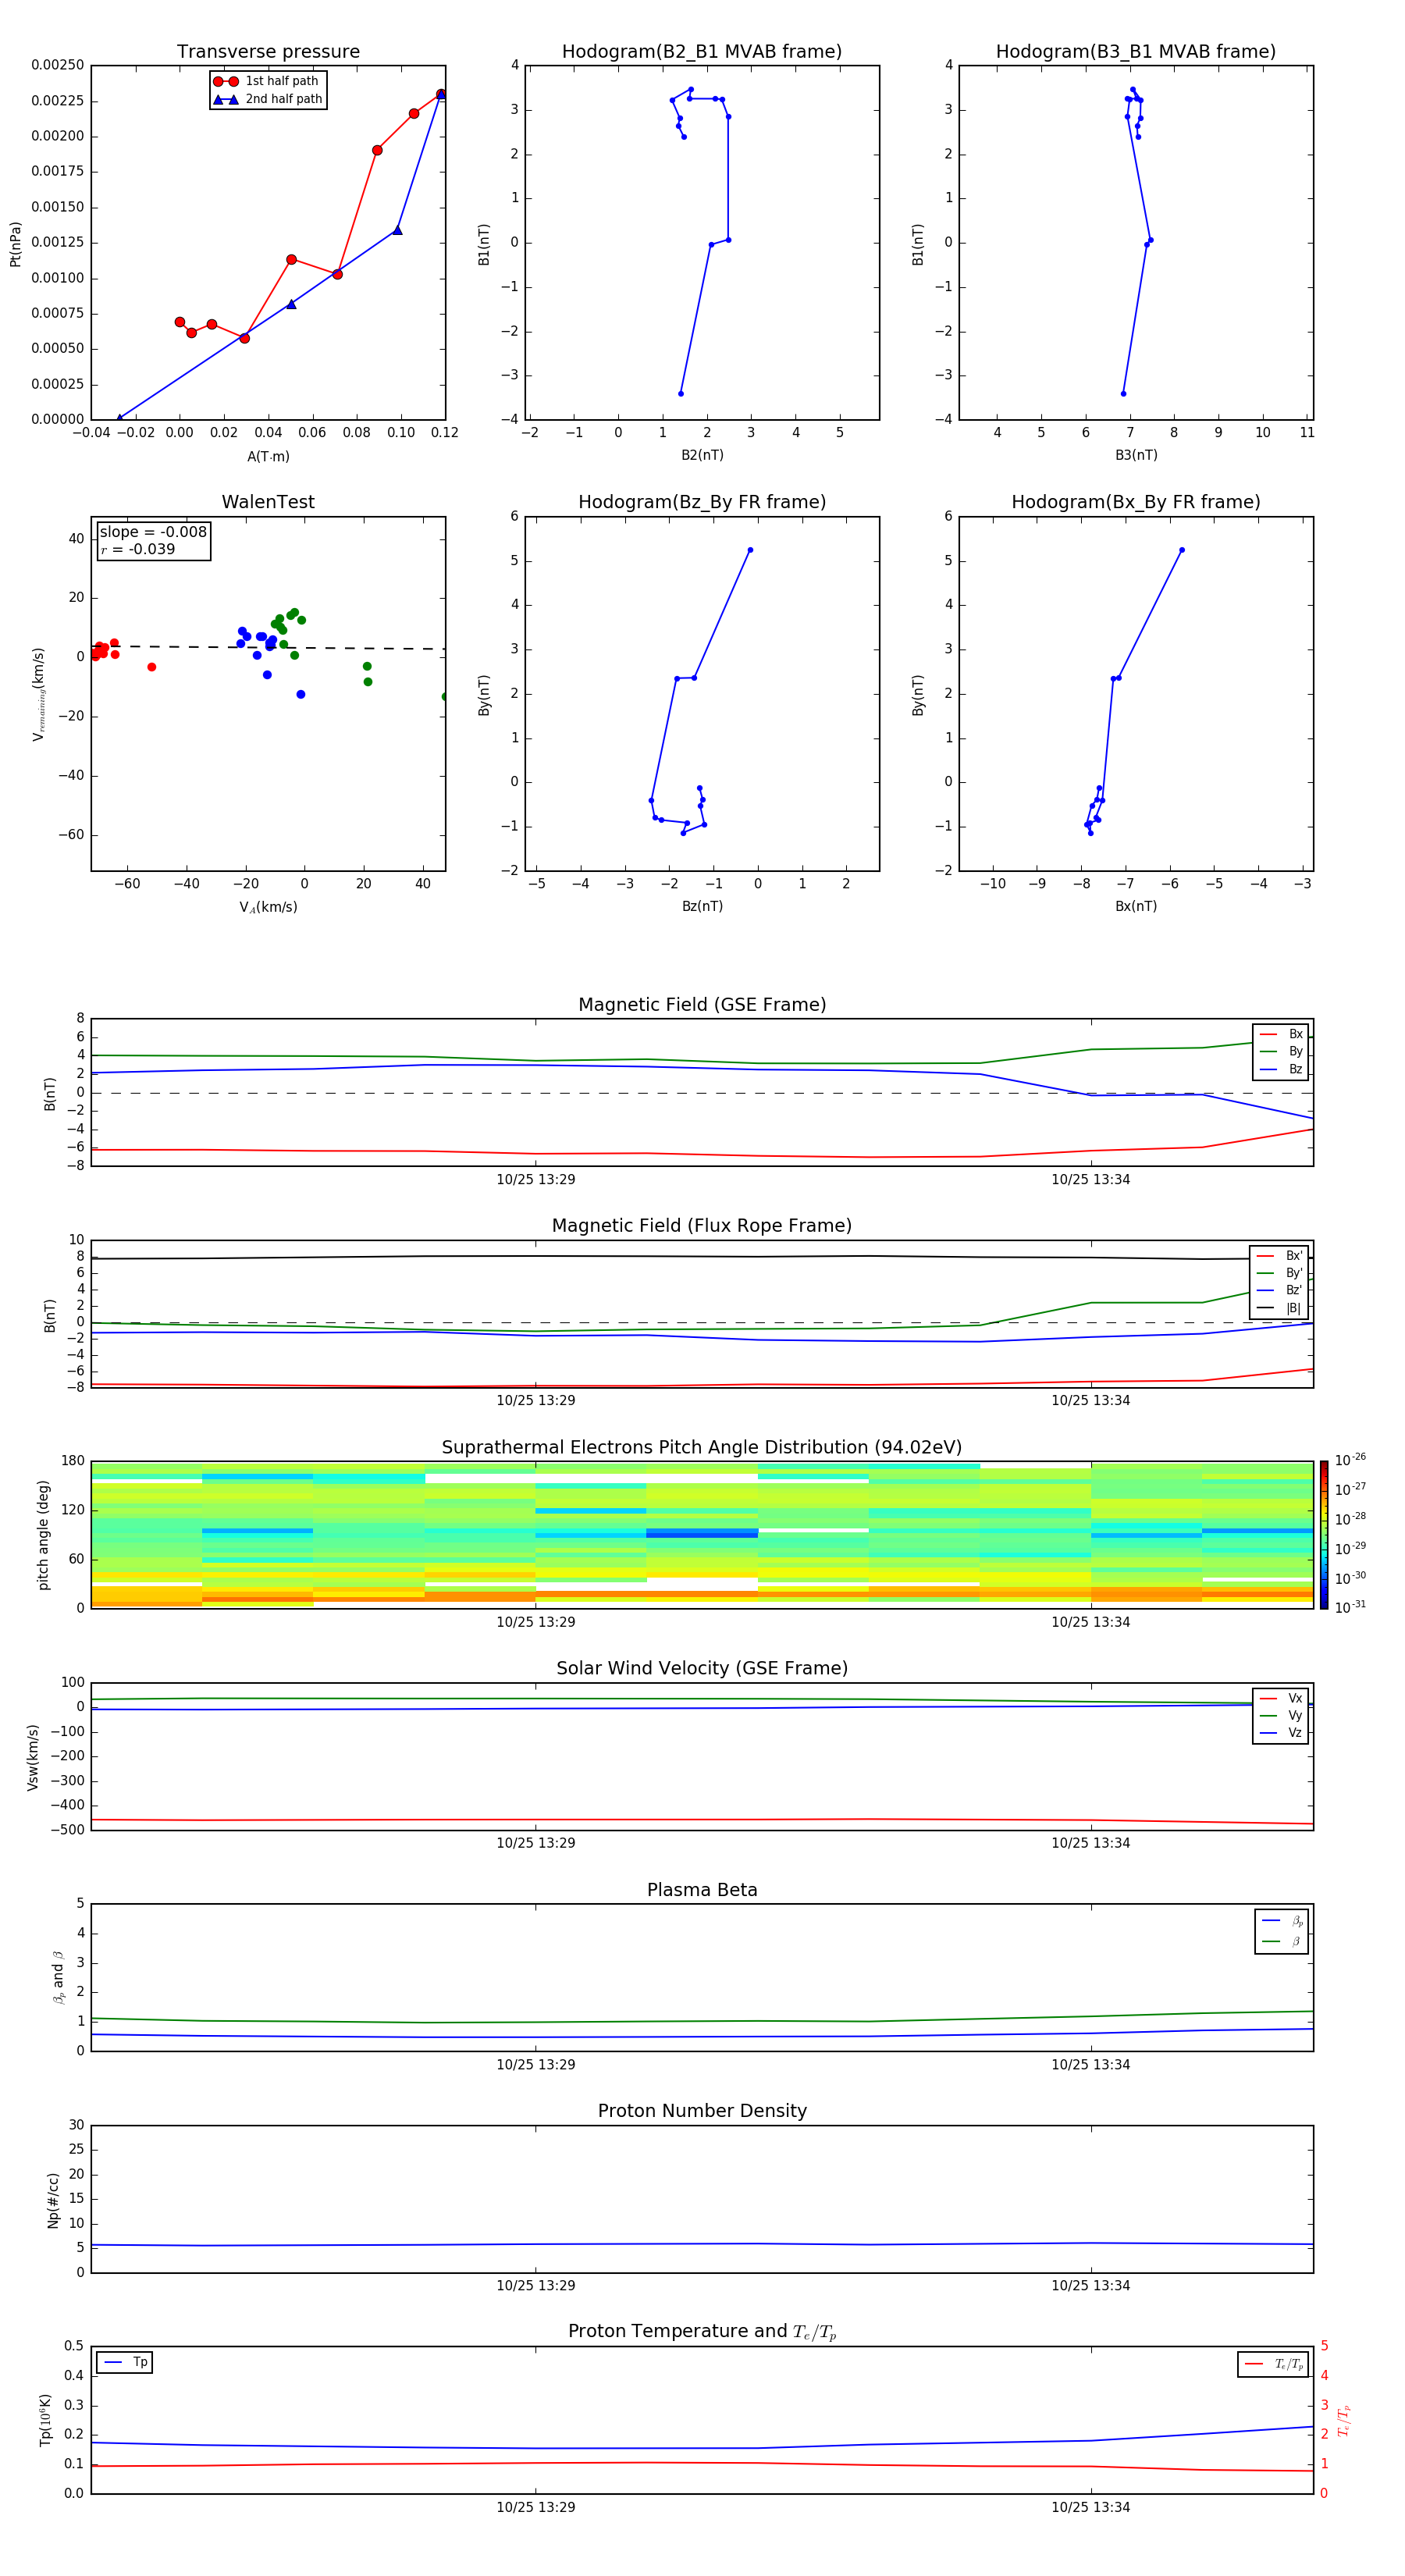Click the "Hodogram(Bz_By FR frame)" title

pos(702,502)
